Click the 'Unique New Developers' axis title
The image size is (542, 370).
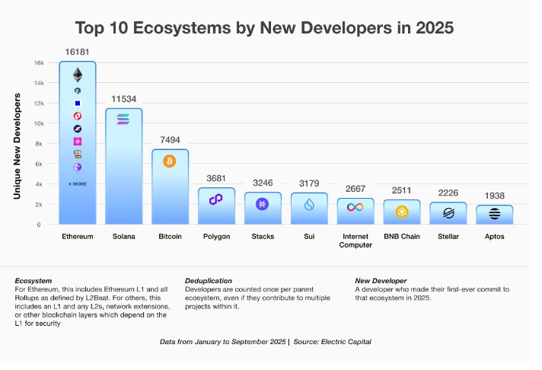[x=17, y=145]
